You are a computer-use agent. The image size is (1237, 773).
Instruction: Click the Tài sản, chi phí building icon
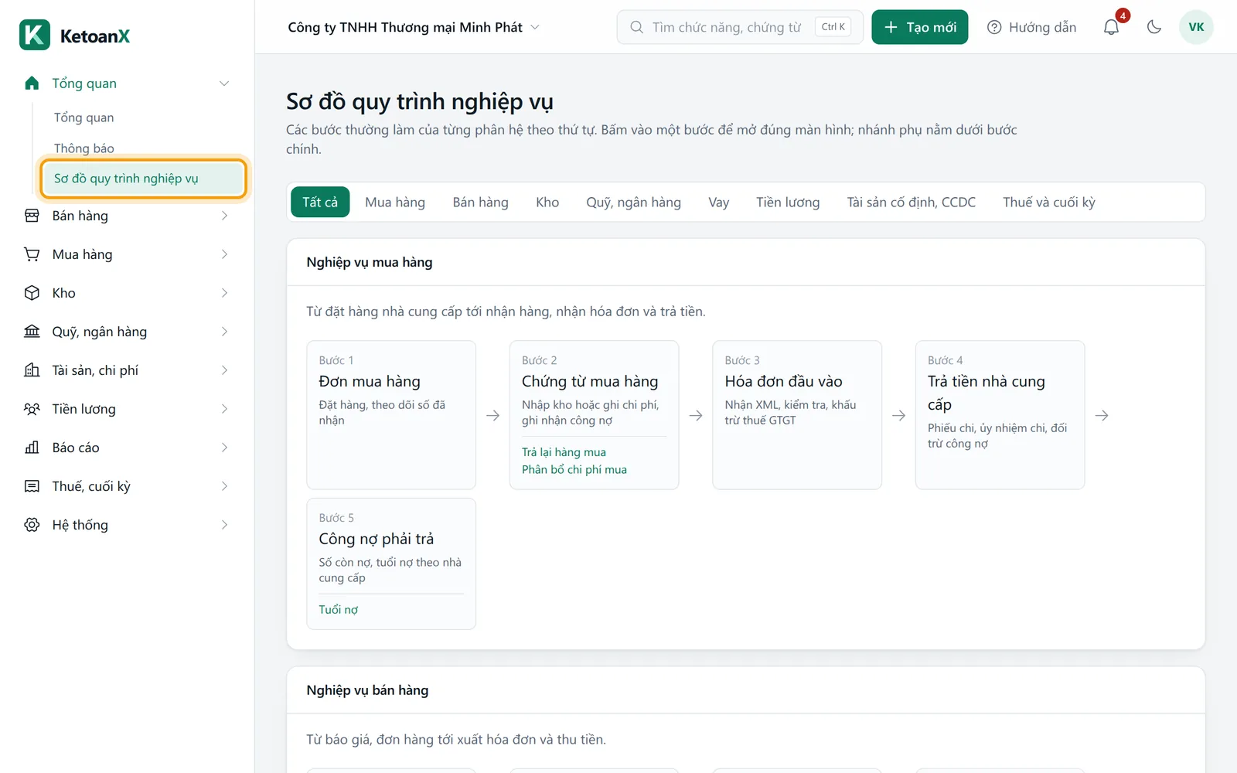pos(32,370)
